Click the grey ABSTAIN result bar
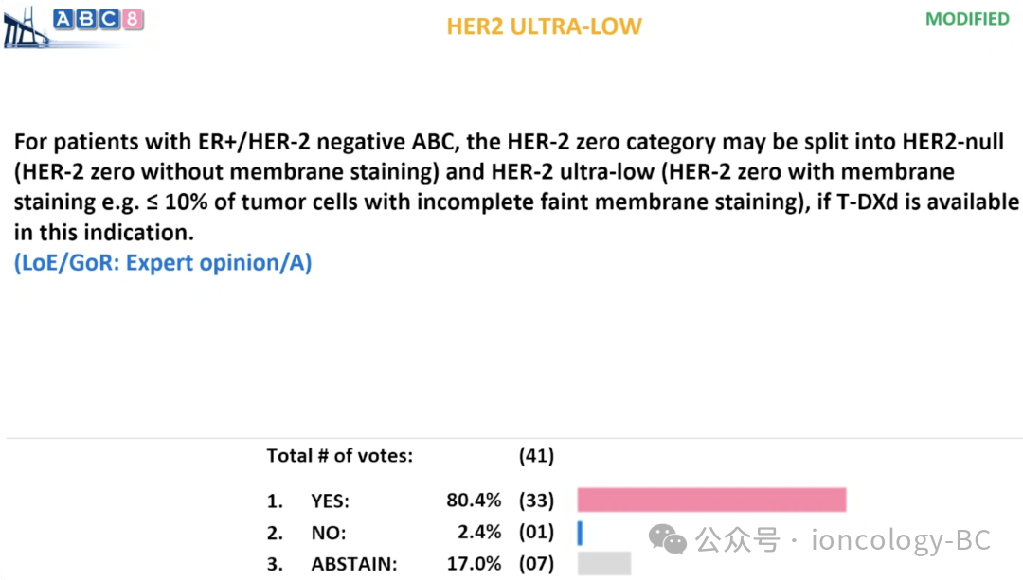The width and height of the screenshot is (1023, 580). click(x=604, y=563)
